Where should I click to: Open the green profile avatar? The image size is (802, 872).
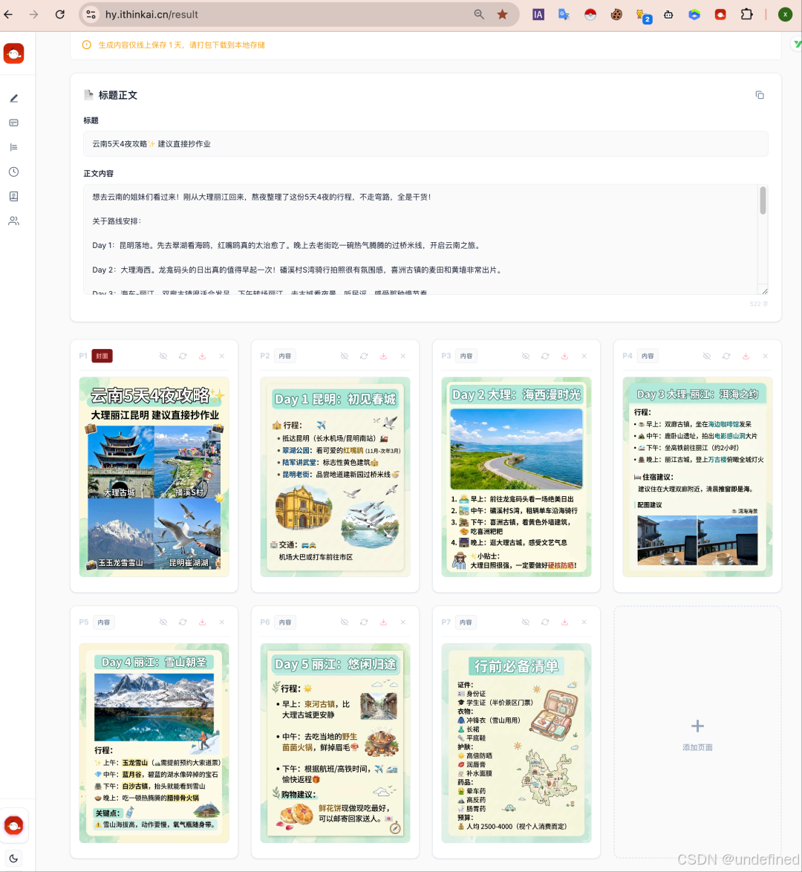786,14
